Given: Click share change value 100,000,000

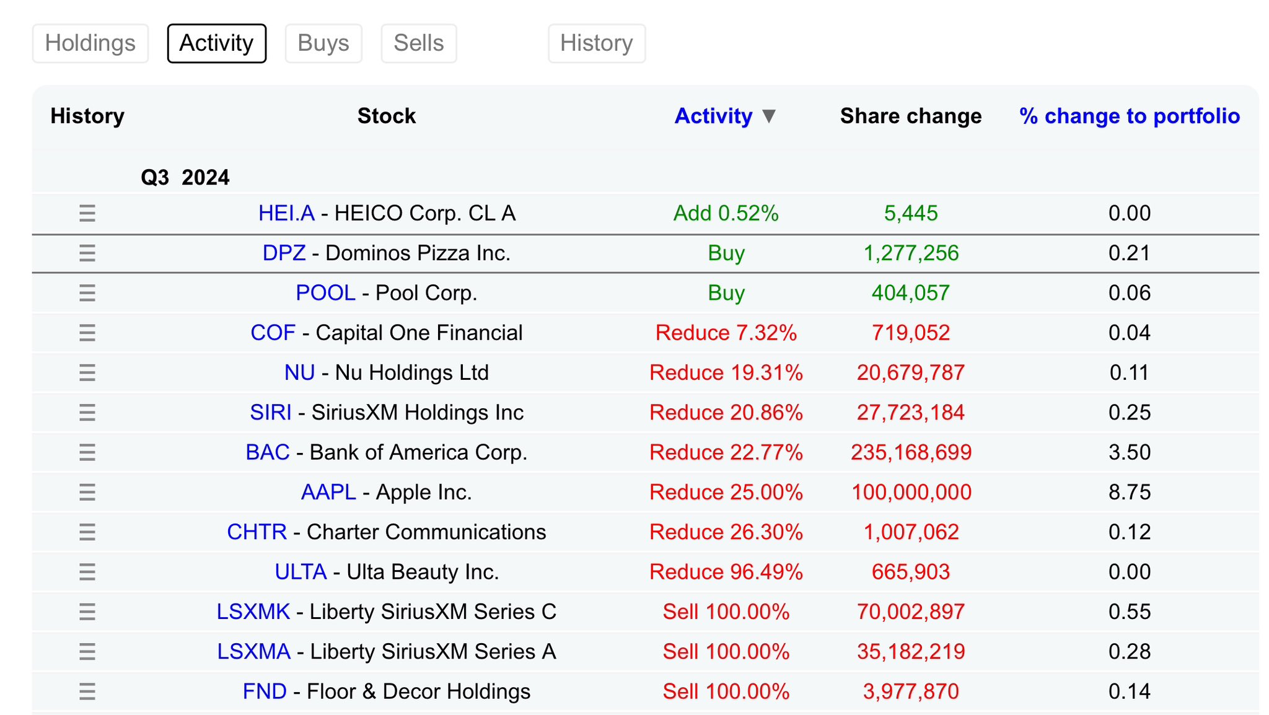Looking at the screenshot, I should pos(911,492).
